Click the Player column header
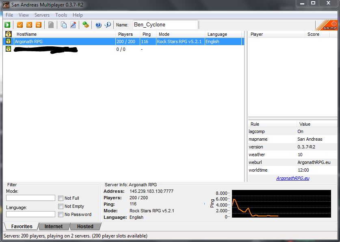 pos(276,34)
